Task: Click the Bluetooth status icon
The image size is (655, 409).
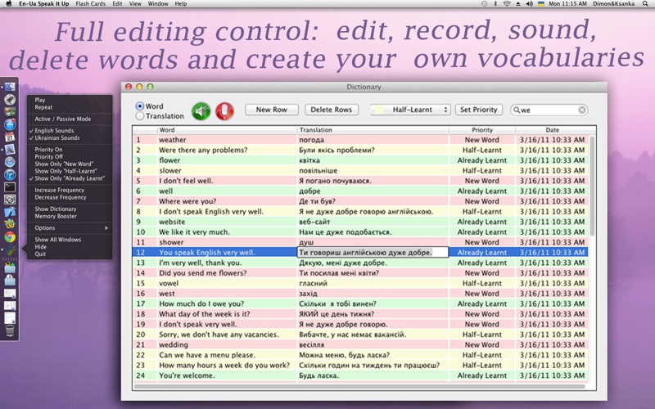Action: click(495, 4)
